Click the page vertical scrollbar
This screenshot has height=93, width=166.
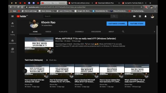coord(157,44)
